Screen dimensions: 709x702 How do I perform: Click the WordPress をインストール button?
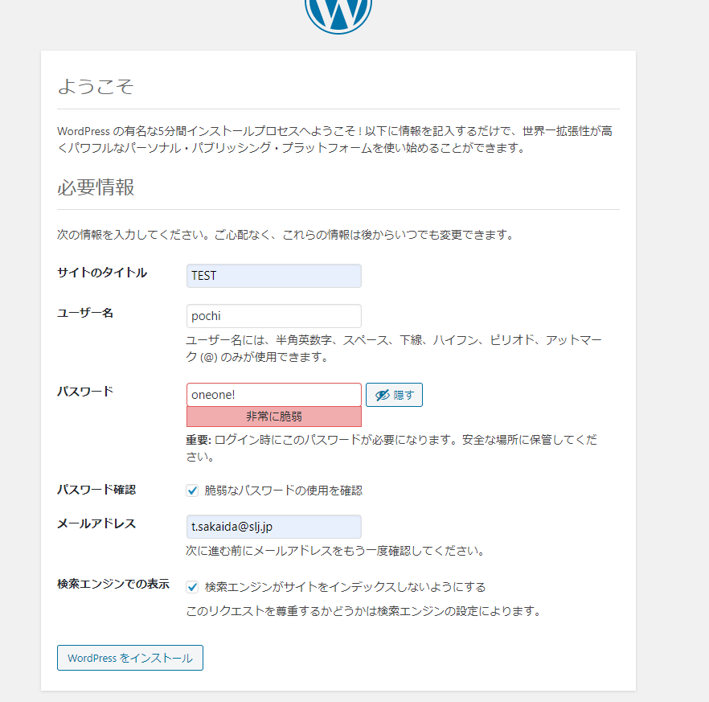point(129,658)
